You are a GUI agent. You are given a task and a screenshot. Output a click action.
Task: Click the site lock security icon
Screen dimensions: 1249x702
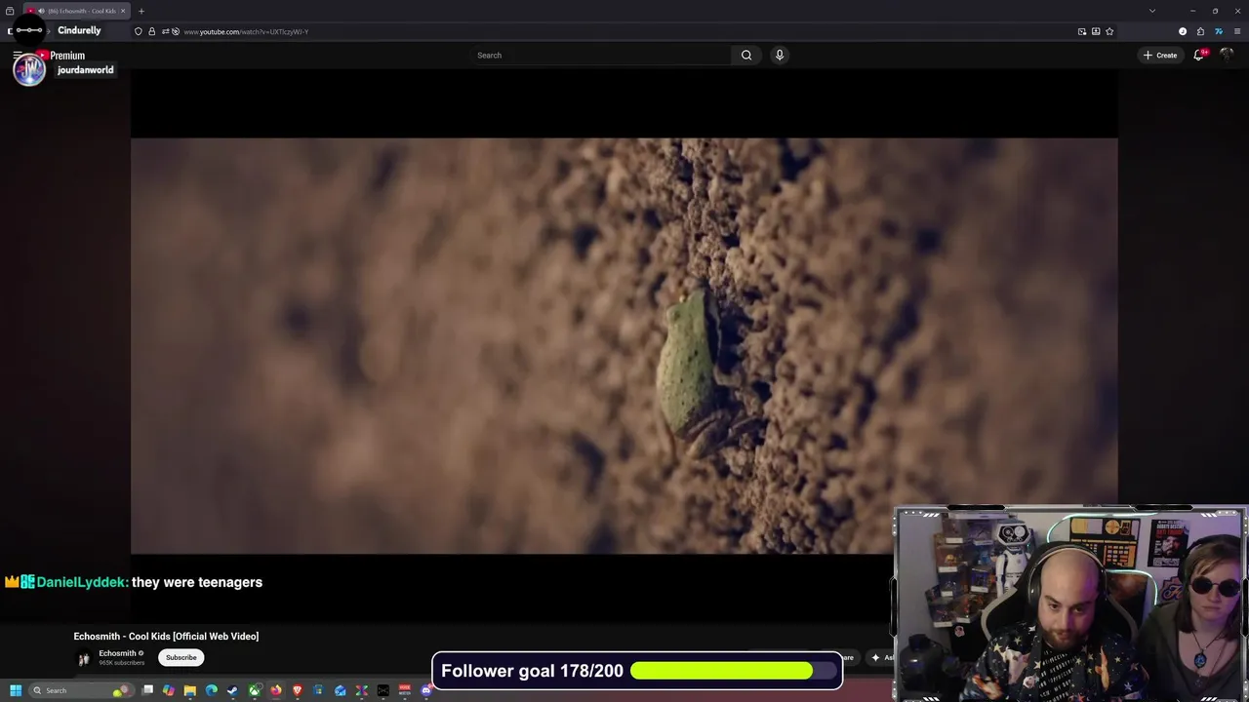[x=151, y=31]
